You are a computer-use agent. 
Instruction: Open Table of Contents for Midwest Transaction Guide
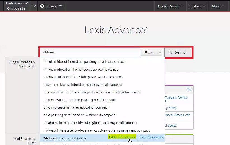pos(122,137)
